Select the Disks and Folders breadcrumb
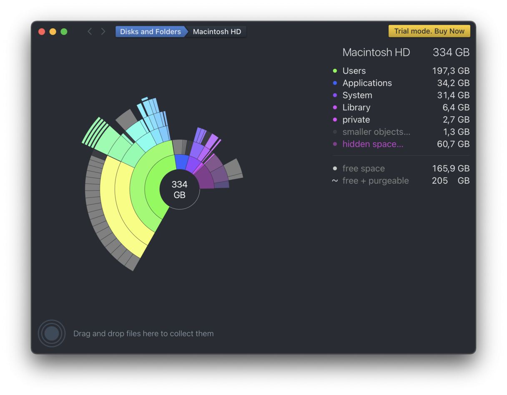Viewport: 507px width, 395px height. pyautogui.click(x=150, y=32)
